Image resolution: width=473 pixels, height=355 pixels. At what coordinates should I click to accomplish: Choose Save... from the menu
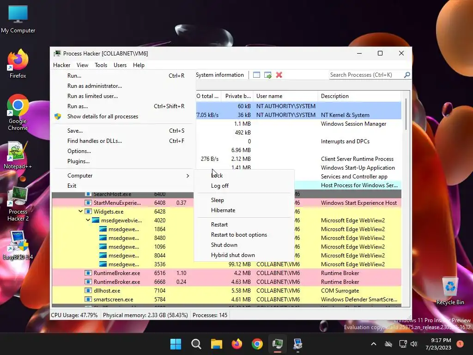[x=123, y=131]
